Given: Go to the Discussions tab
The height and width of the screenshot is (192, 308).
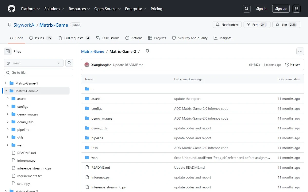Looking at the screenshot, I should pos(108,38).
